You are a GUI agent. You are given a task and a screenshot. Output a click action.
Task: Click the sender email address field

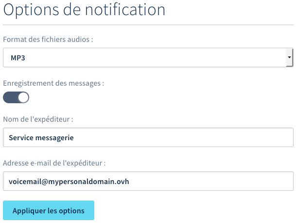(148, 181)
